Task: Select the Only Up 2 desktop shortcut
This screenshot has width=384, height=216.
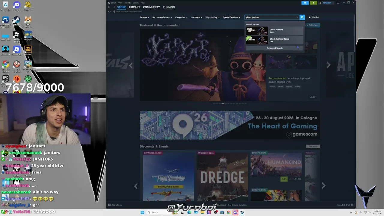Action: pos(28,35)
